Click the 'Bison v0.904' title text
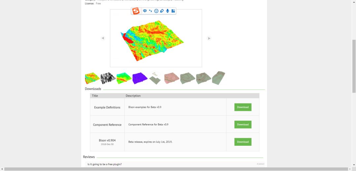Screen dimensions: 356x171 coord(107,140)
